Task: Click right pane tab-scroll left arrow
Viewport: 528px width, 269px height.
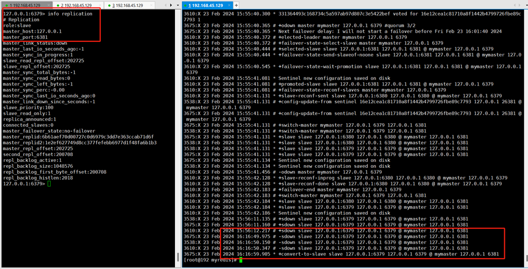Action: click(x=515, y=5)
